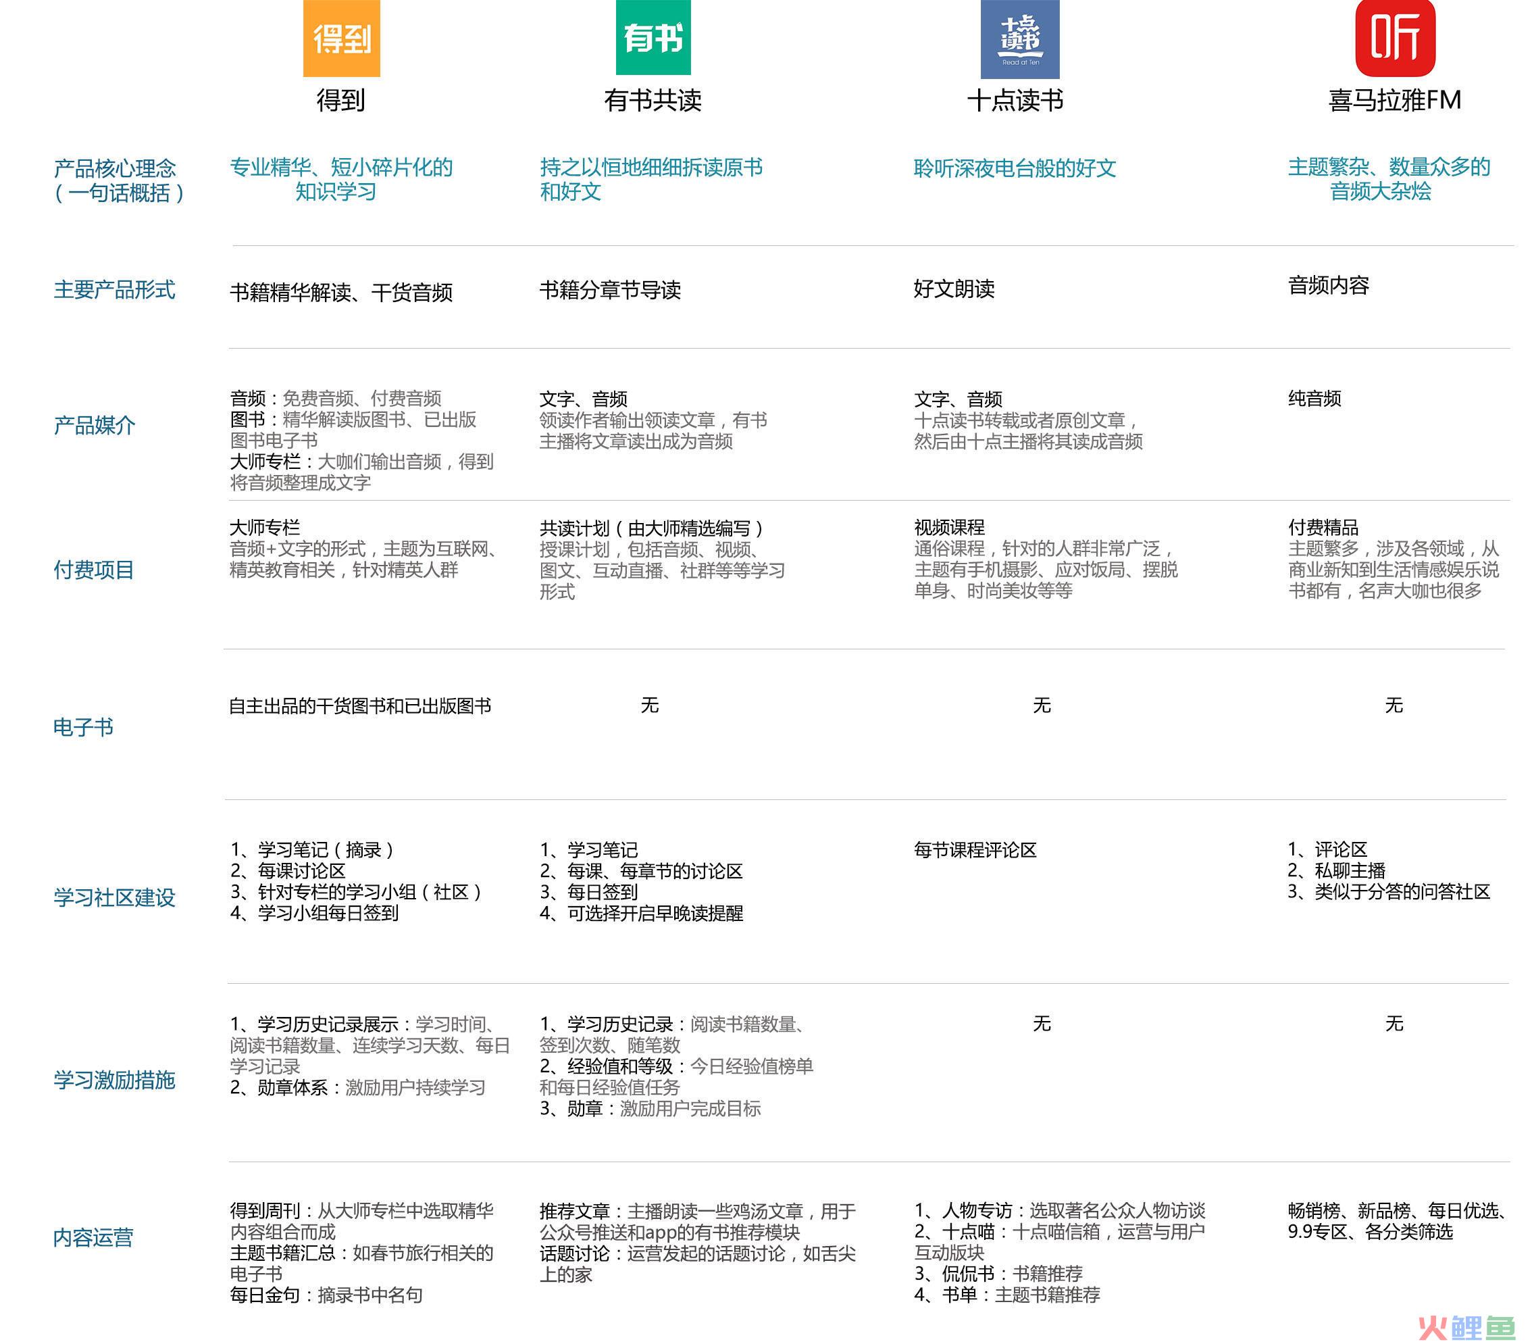Click row label 电子书
Viewport: 1532px width, 1344px height.
pos(83,726)
